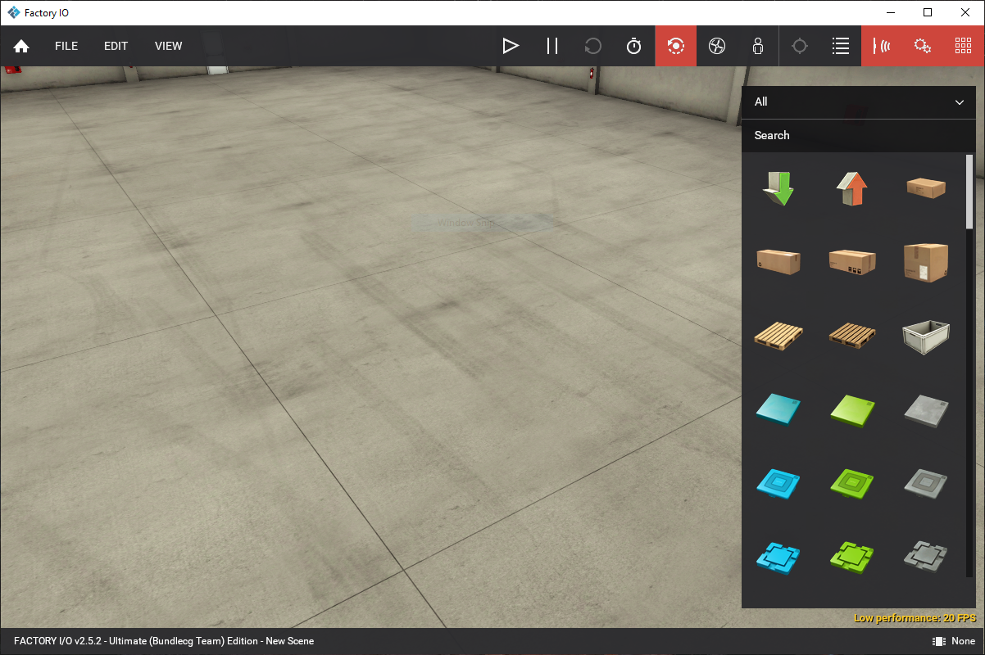
Task: Open the time scale stopwatch icon
Action: [633, 46]
